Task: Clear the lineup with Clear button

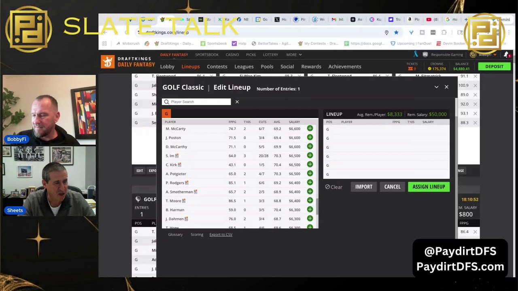Action: click(334, 187)
